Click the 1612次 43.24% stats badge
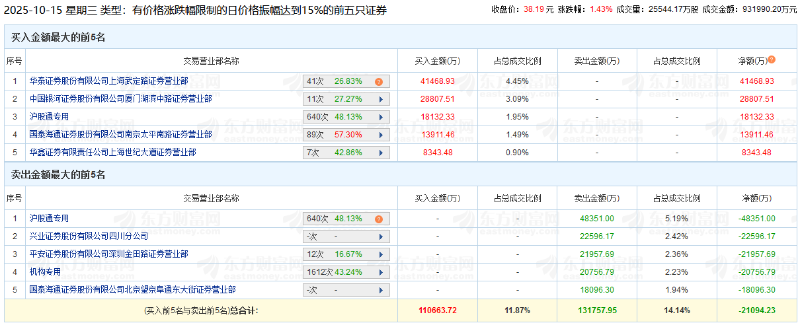This screenshot has height=325, width=800. [337, 272]
